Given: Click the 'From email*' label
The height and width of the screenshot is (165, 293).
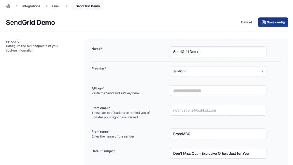Looking at the screenshot, I should coord(100,108).
